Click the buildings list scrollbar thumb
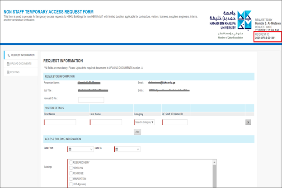Viewport: 282px width, 188px height. [214, 176]
